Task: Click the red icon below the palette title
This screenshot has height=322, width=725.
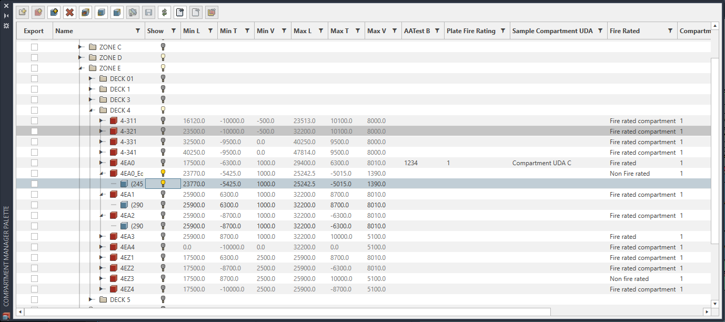Action: [x=6, y=316]
